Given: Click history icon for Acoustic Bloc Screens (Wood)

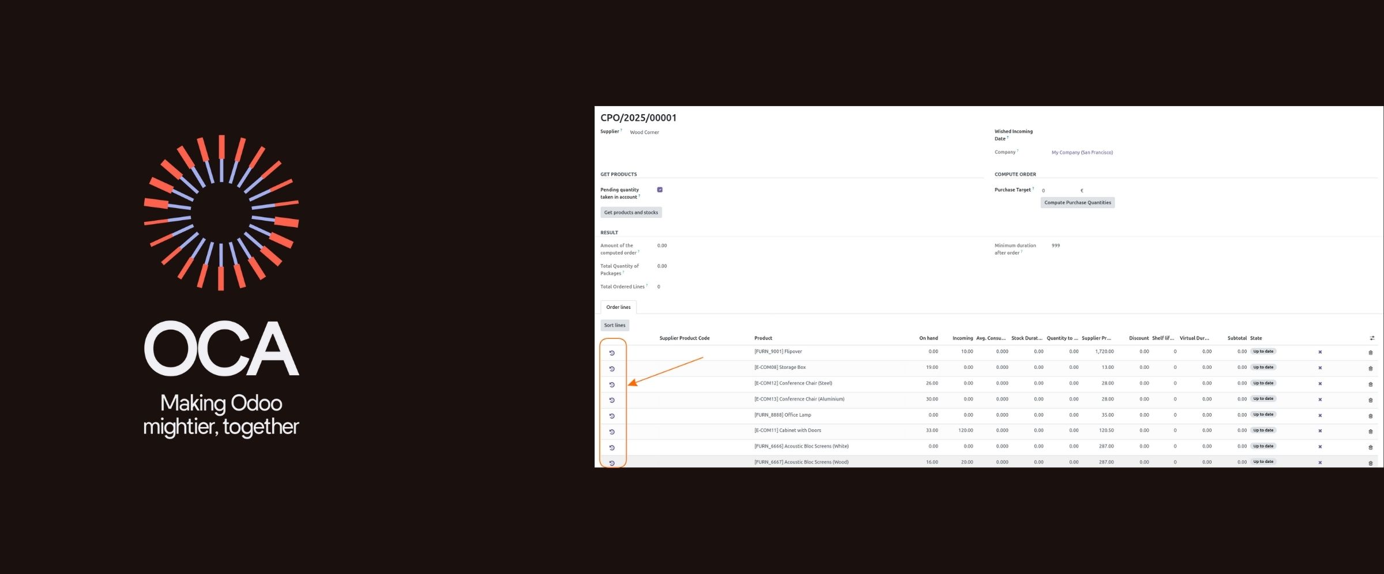Looking at the screenshot, I should tap(612, 463).
